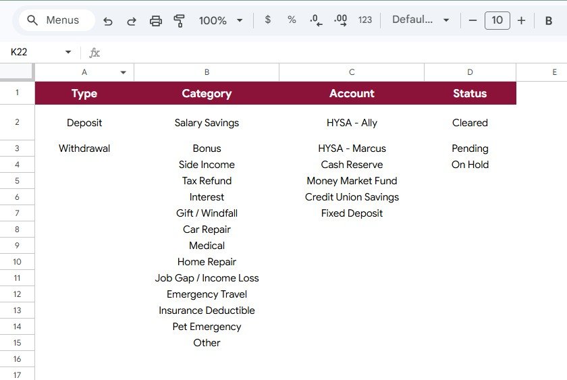567x380 pixels.
Task: Toggle bold formatting
Action: coord(548,21)
